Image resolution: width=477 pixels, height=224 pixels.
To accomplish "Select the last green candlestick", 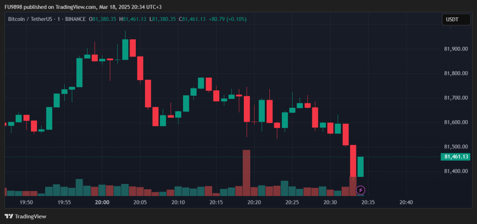I will pos(360,167).
